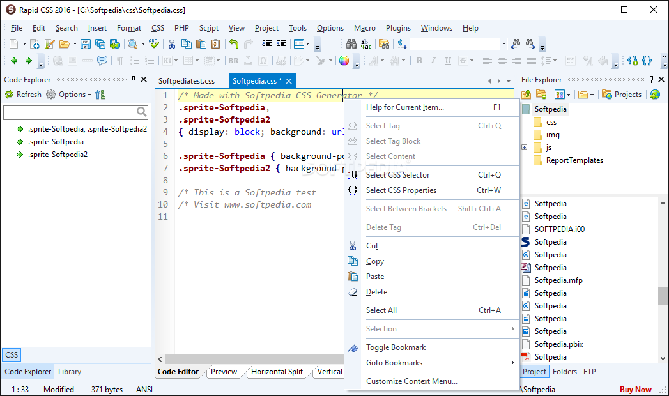Click the Projects button in File Explorer
669x396 pixels.
[x=622, y=95]
